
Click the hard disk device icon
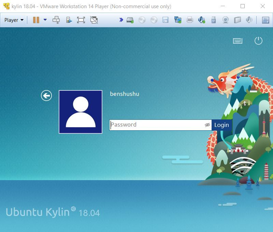130,20
